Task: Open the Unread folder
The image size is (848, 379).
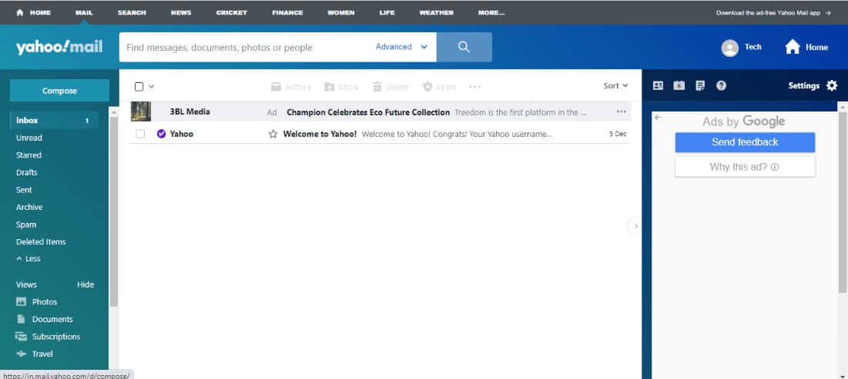Action: tap(28, 138)
